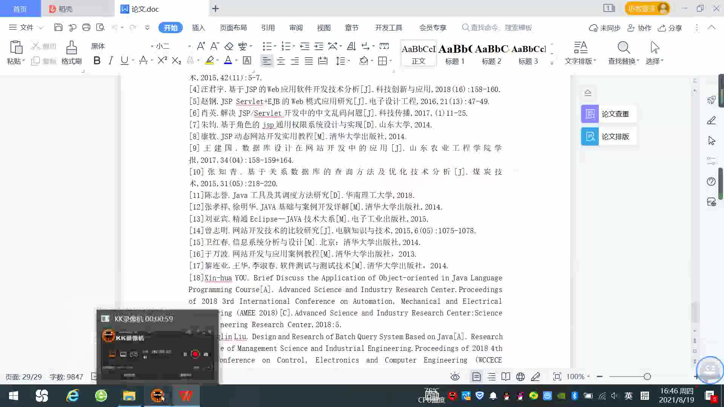Expand the styles gallery list

tap(552, 63)
